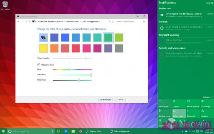Image resolution: width=214 pixels, height=134 pixels.
Task: Open the recent locations dropdown arrow
Action: click(x=26, y=21)
